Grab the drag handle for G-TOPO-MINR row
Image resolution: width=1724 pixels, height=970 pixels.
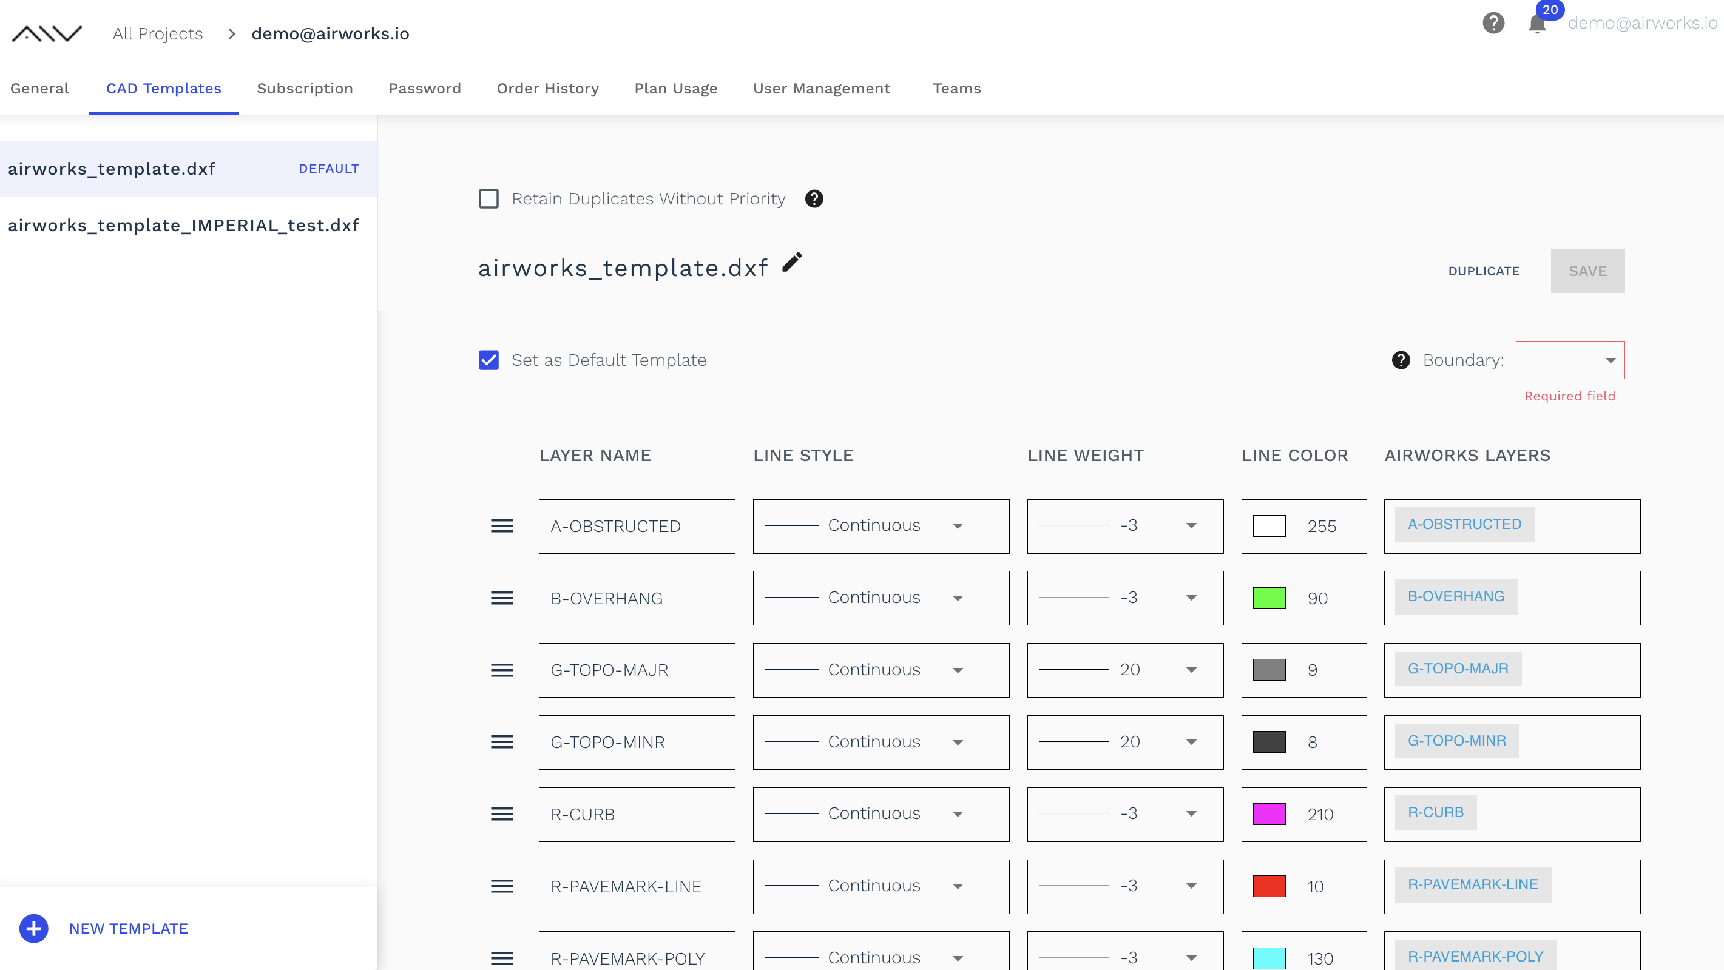(x=502, y=742)
